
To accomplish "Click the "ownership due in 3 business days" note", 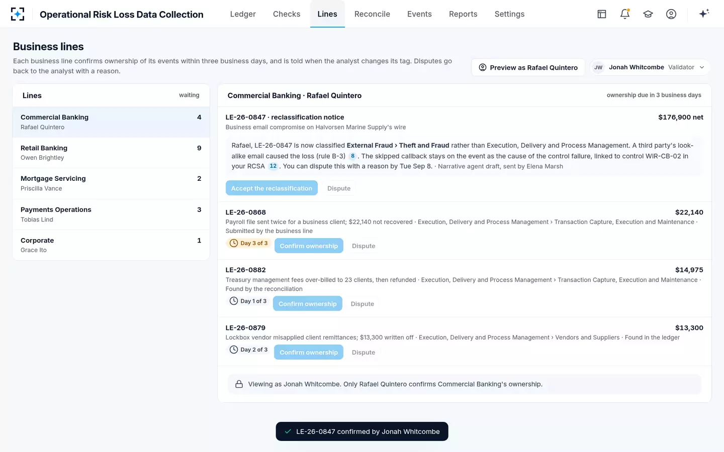I will [654, 95].
